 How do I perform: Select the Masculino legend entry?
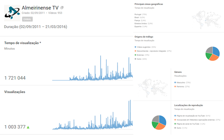tap(183, 83)
